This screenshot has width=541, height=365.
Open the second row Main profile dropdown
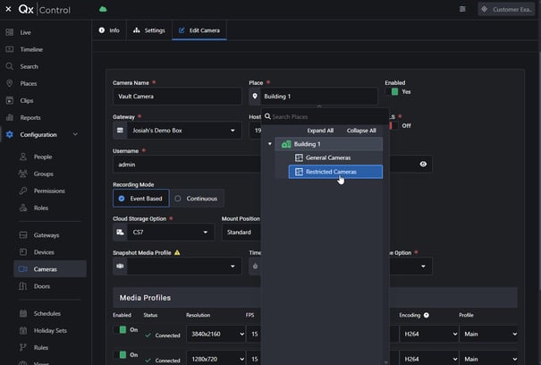click(489, 359)
